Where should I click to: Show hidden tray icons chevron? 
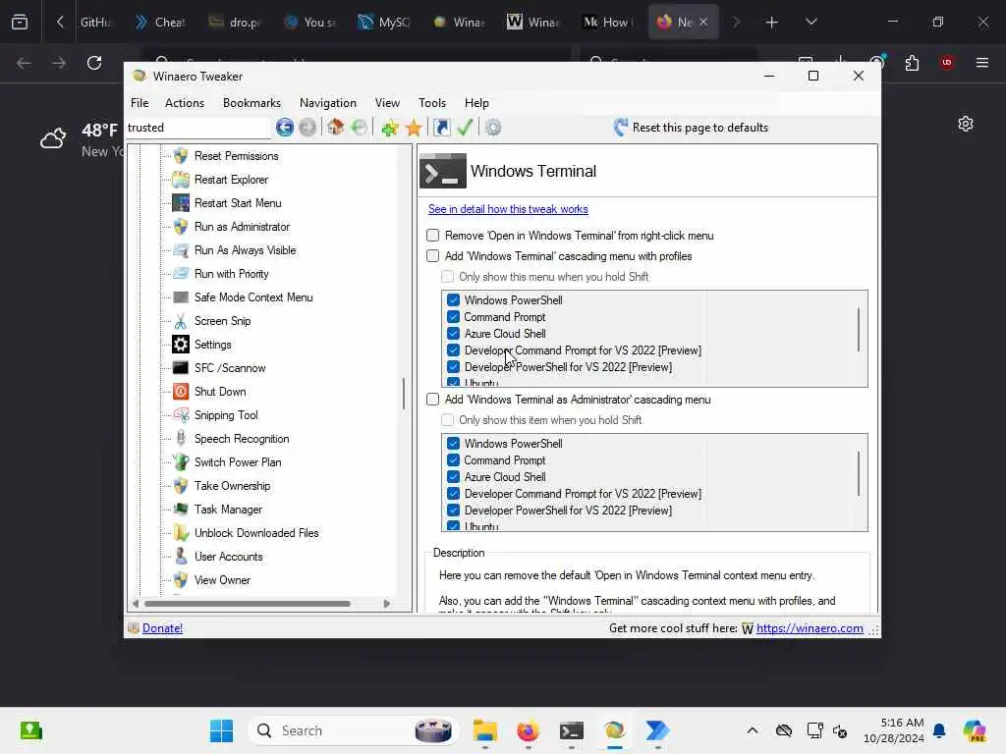pyautogui.click(x=753, y=730)
